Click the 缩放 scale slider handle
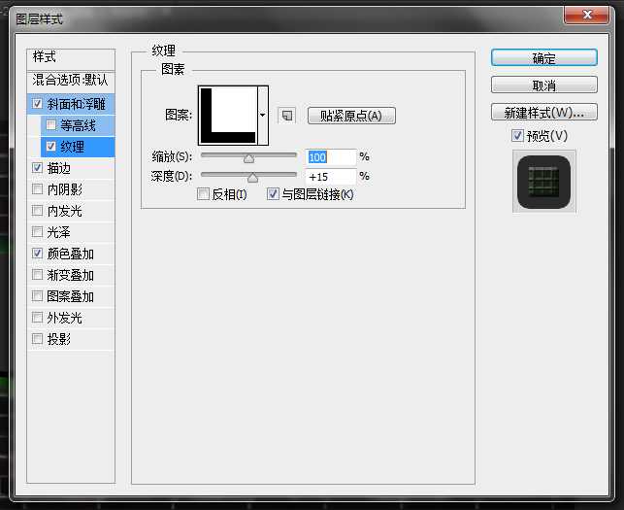Viewport: 624px width, 510px height. click(x=248, y=157)
